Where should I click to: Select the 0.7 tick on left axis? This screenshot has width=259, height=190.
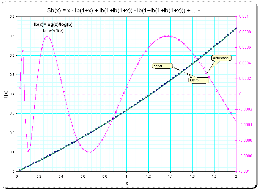12,36
